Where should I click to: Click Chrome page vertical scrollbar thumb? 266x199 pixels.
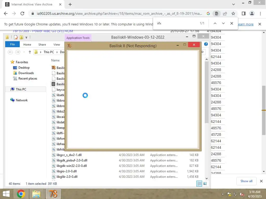pos(264,110)
